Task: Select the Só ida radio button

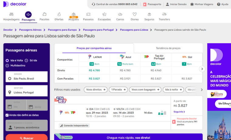Action: click(26, 61)
